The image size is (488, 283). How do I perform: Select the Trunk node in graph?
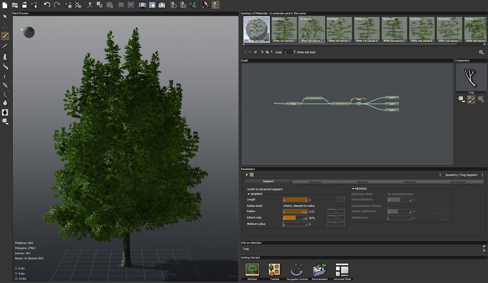pyautogui.click(x=293, y=104)
